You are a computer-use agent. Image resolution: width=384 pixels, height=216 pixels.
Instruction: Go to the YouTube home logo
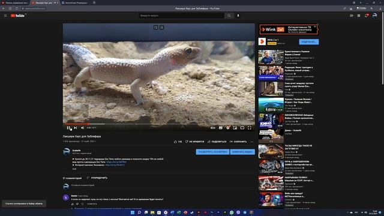click(x=17, y=16)
